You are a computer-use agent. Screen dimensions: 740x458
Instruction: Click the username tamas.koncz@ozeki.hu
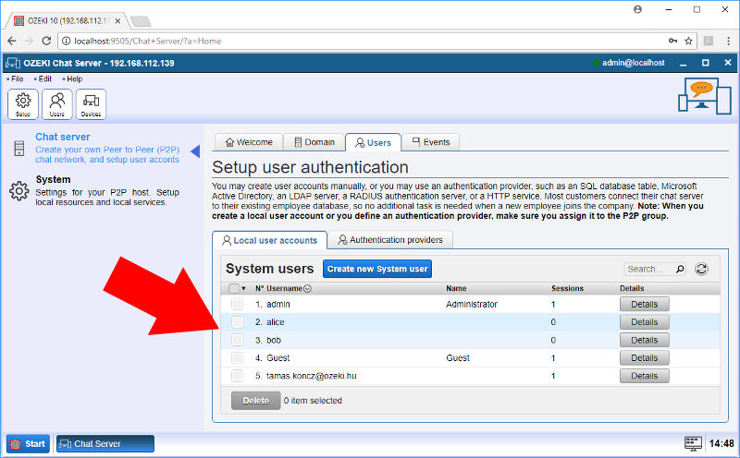[x=311, y=376]
